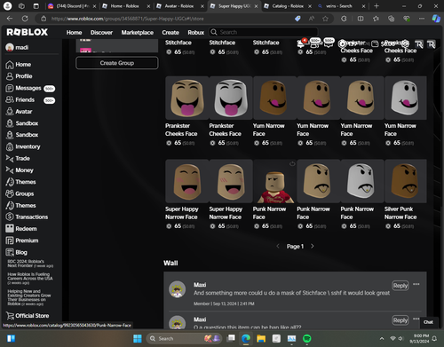Reply to Maxi's Stitchface mask comment
This screenshot has width=444, height=347.
pos(400,286)
